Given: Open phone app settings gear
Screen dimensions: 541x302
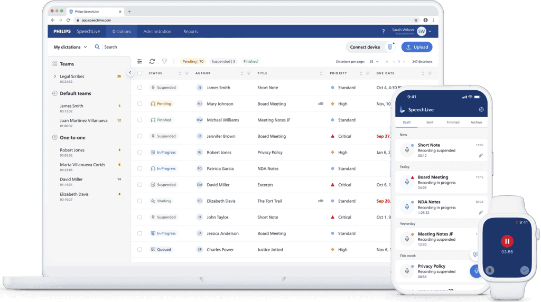Looking at the screenshot, I should point(481,110).
